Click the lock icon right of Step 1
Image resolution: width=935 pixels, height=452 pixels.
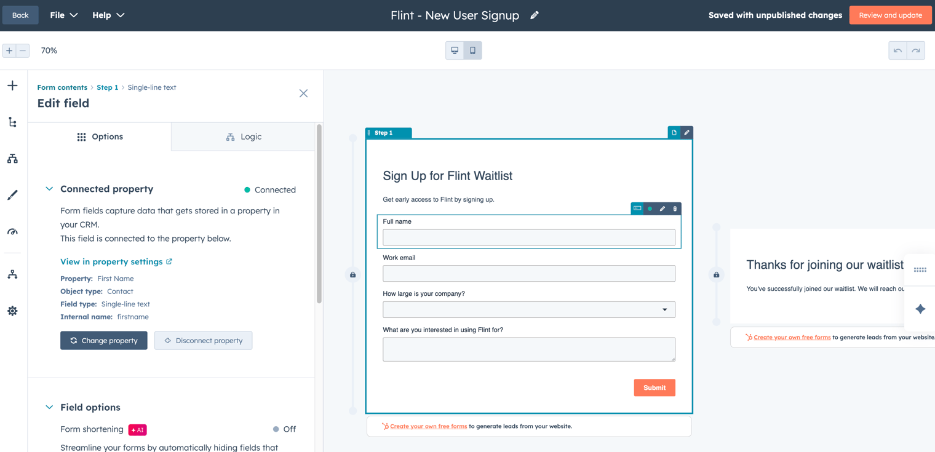pos(717,275)
